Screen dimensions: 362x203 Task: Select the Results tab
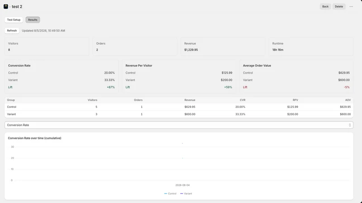[33, 20]
